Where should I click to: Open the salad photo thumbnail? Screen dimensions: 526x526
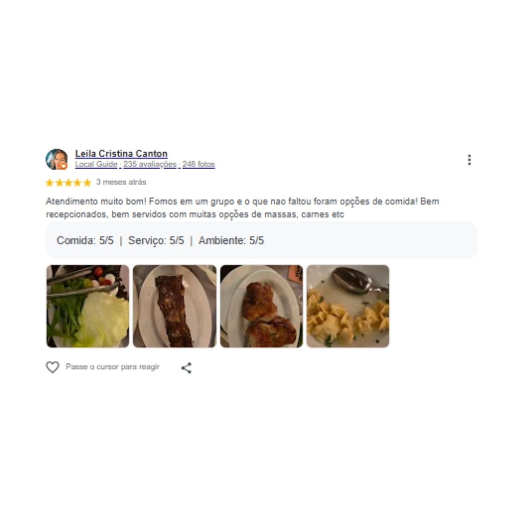(x=88, y=306)
